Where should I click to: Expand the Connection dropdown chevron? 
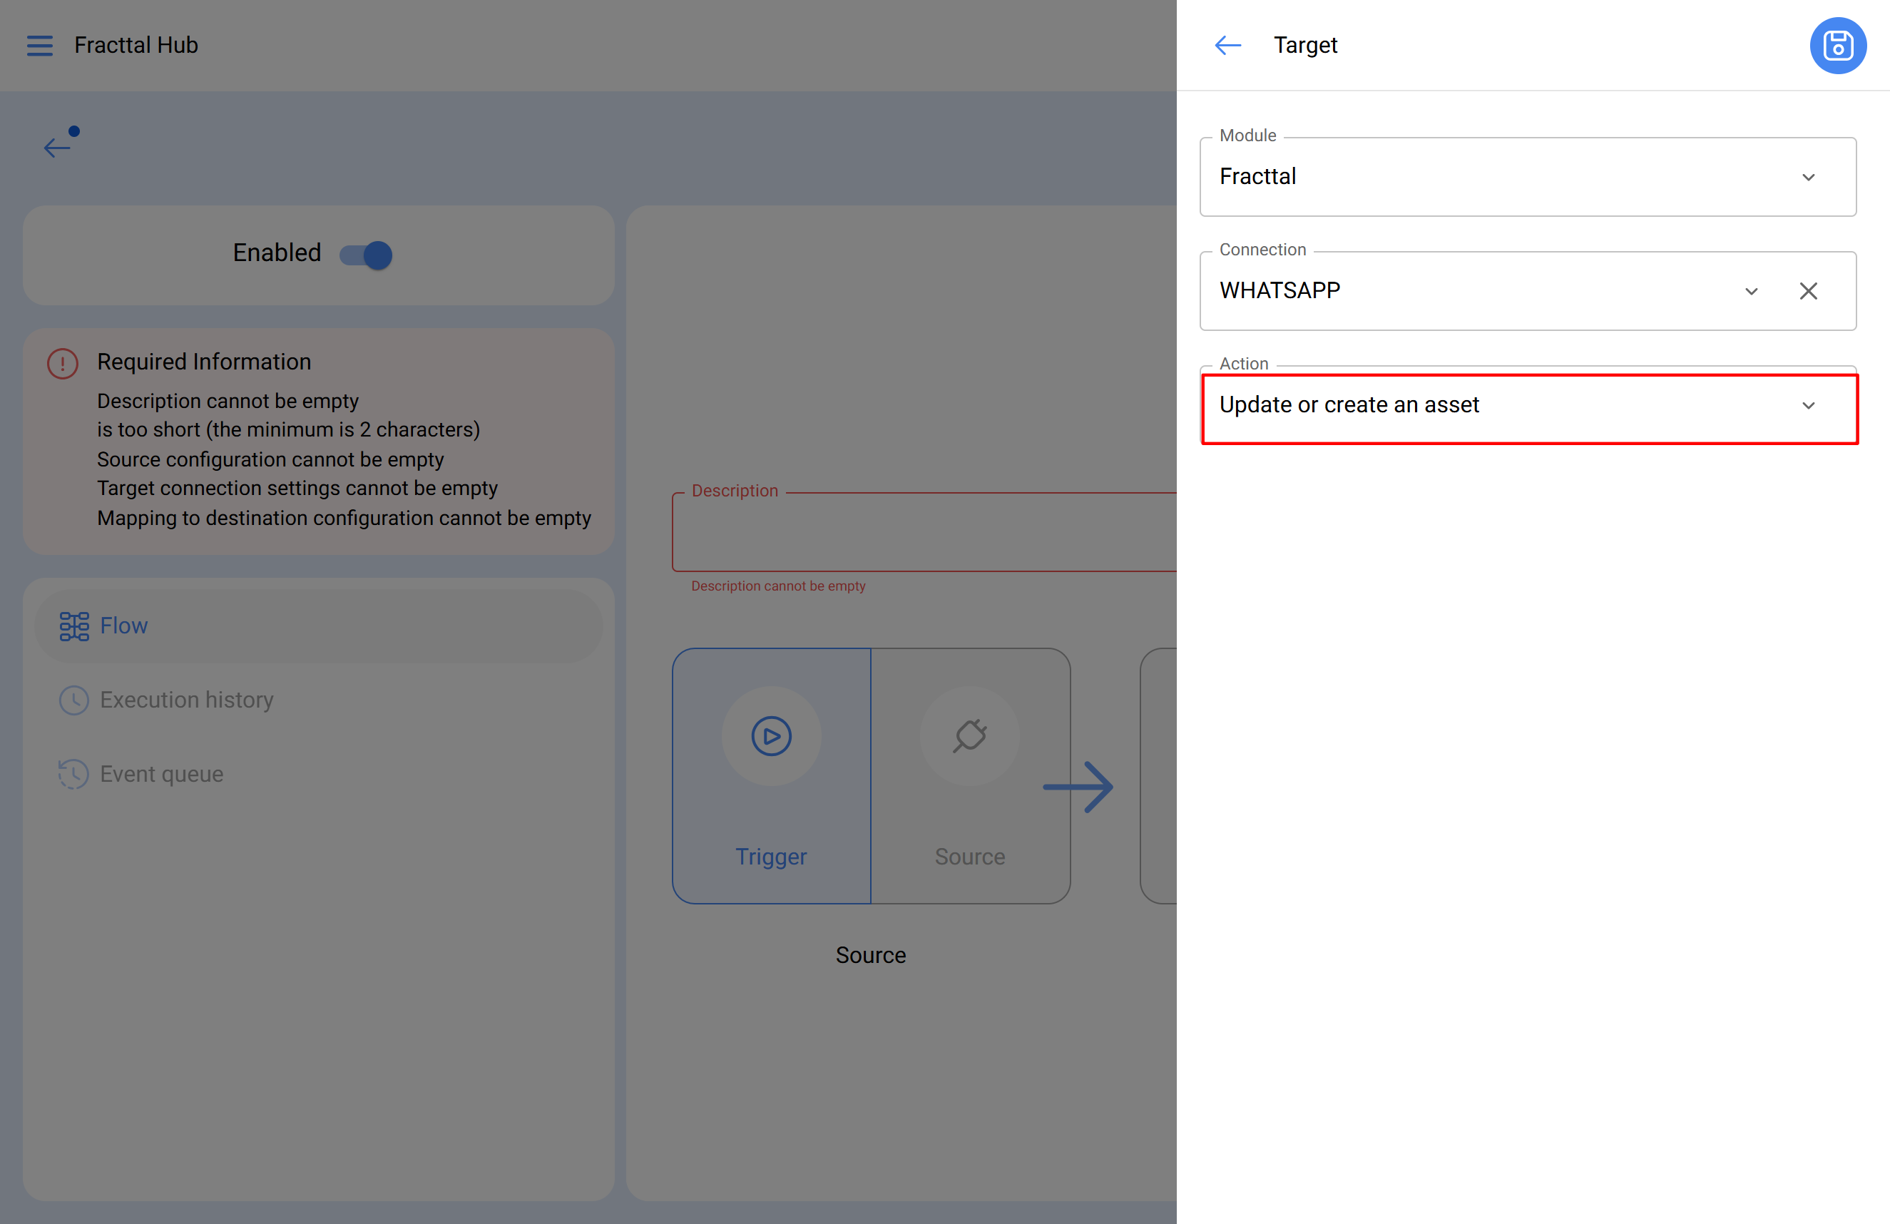tap(1751, 292)
